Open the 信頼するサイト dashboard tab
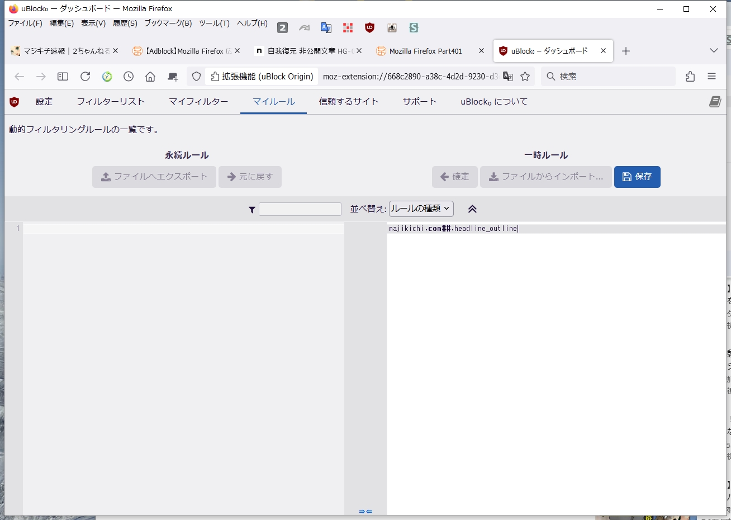Image resolution: width=731 pixels, height=520 pixels. (349, 102)
